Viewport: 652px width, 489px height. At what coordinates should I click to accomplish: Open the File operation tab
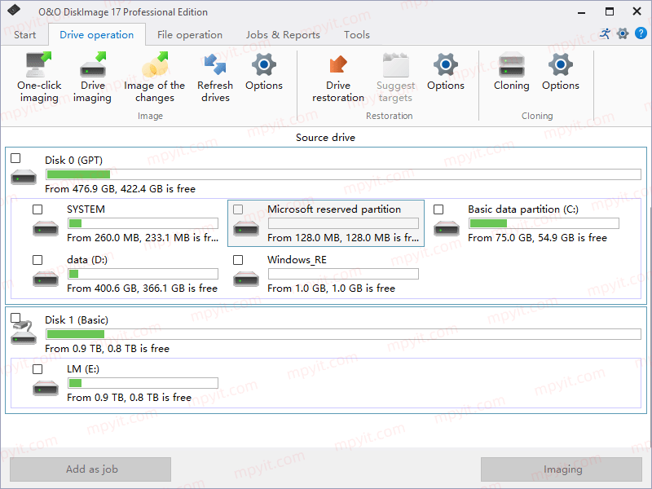pos(190,34)
